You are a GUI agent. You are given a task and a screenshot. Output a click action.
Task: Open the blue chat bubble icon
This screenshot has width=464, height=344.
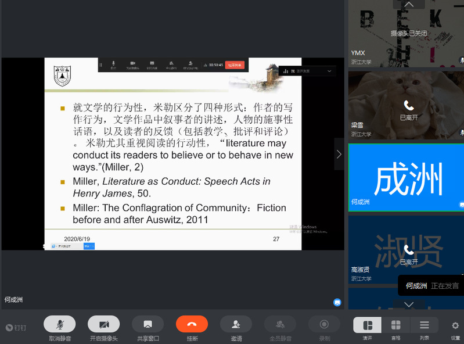coord(337,302)
